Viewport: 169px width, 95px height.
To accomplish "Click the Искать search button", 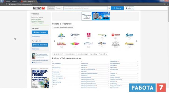I will [117, 8].
